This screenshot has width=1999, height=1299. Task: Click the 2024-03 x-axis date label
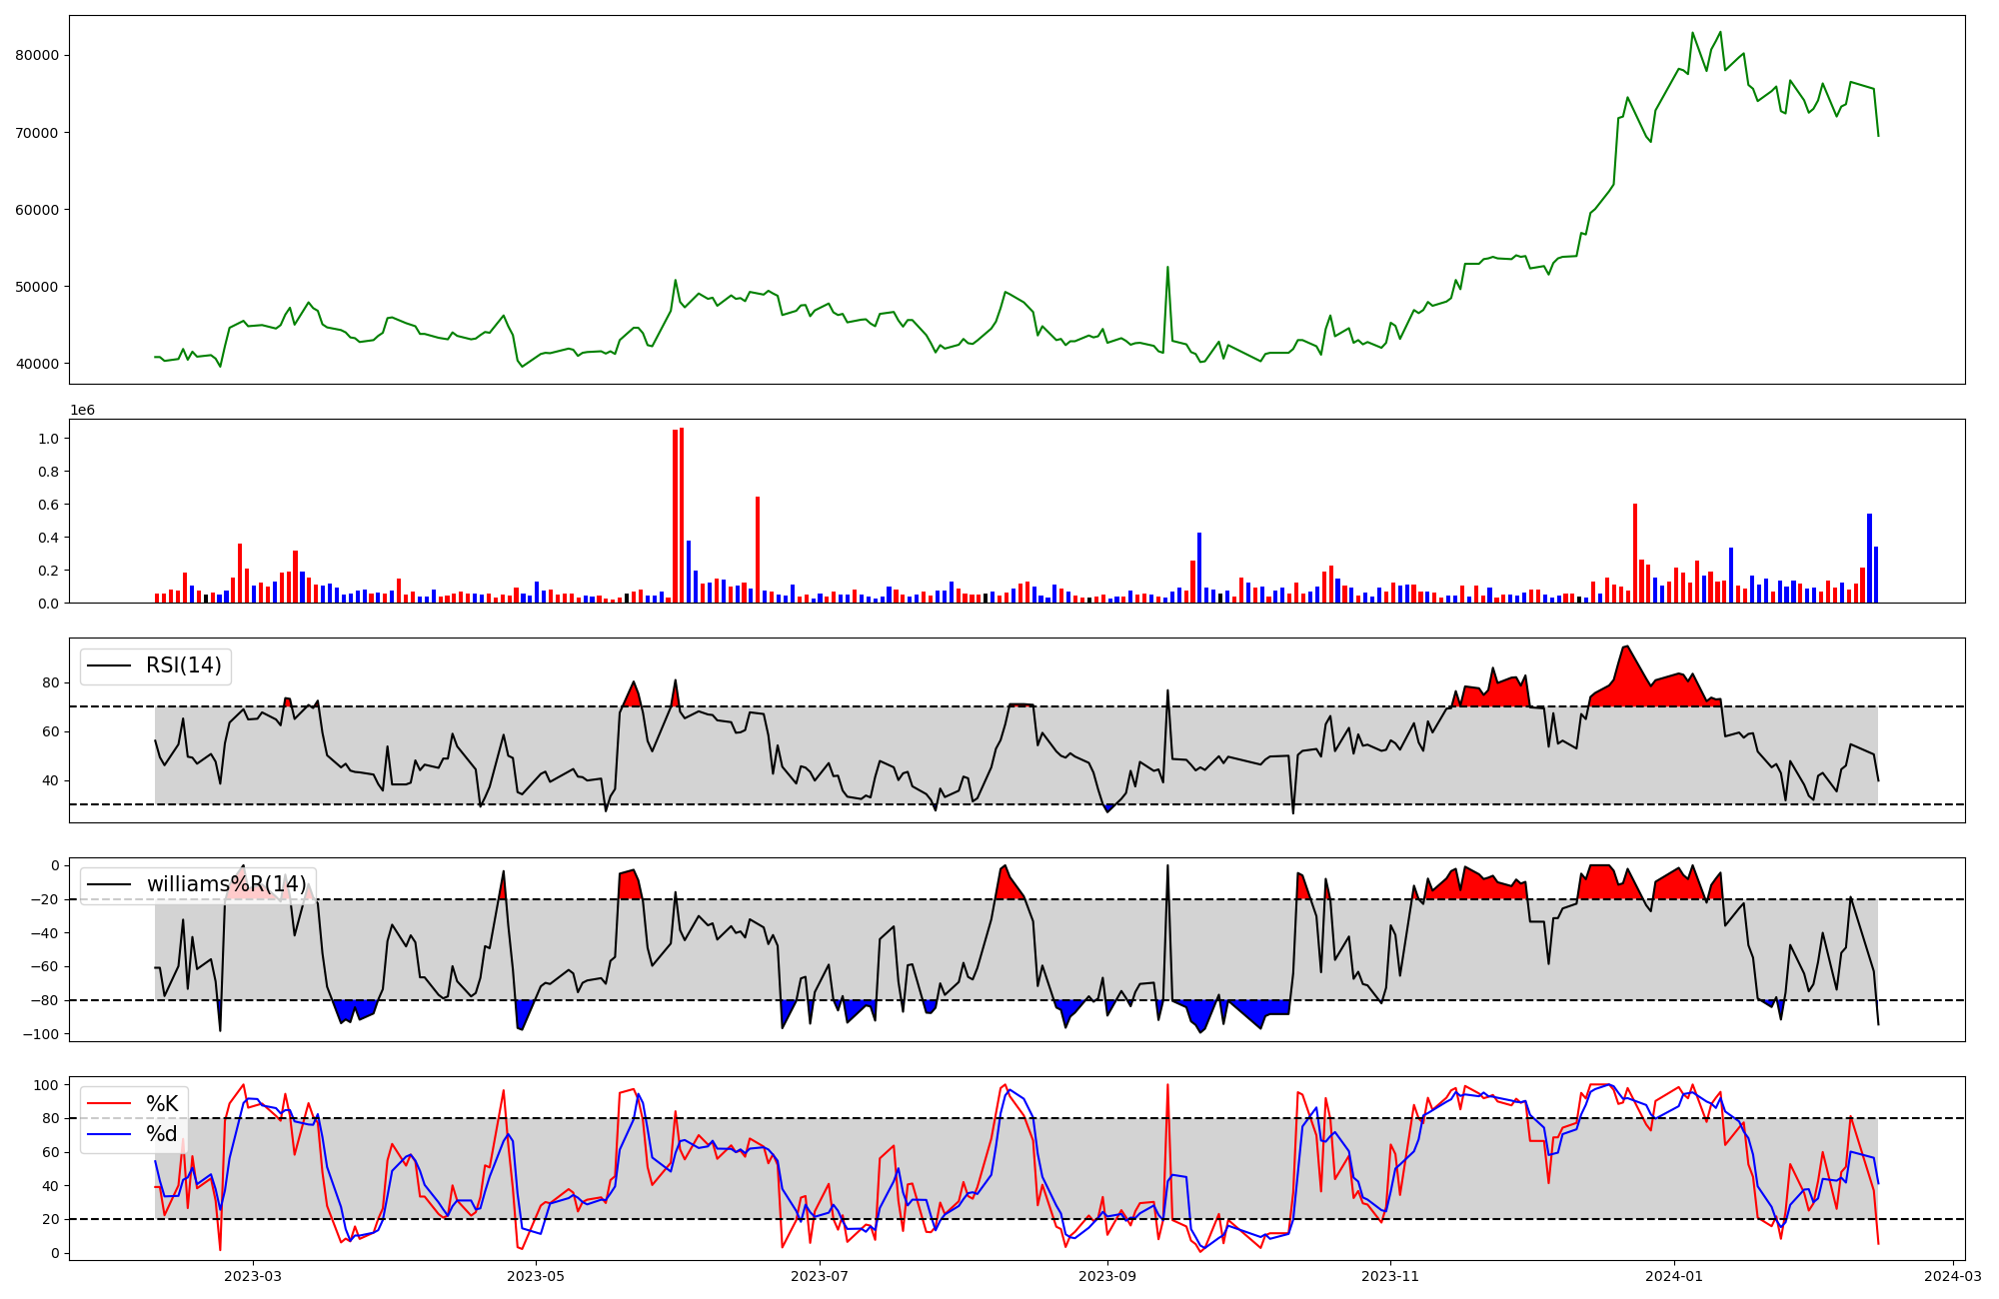pos(1953,1276)
